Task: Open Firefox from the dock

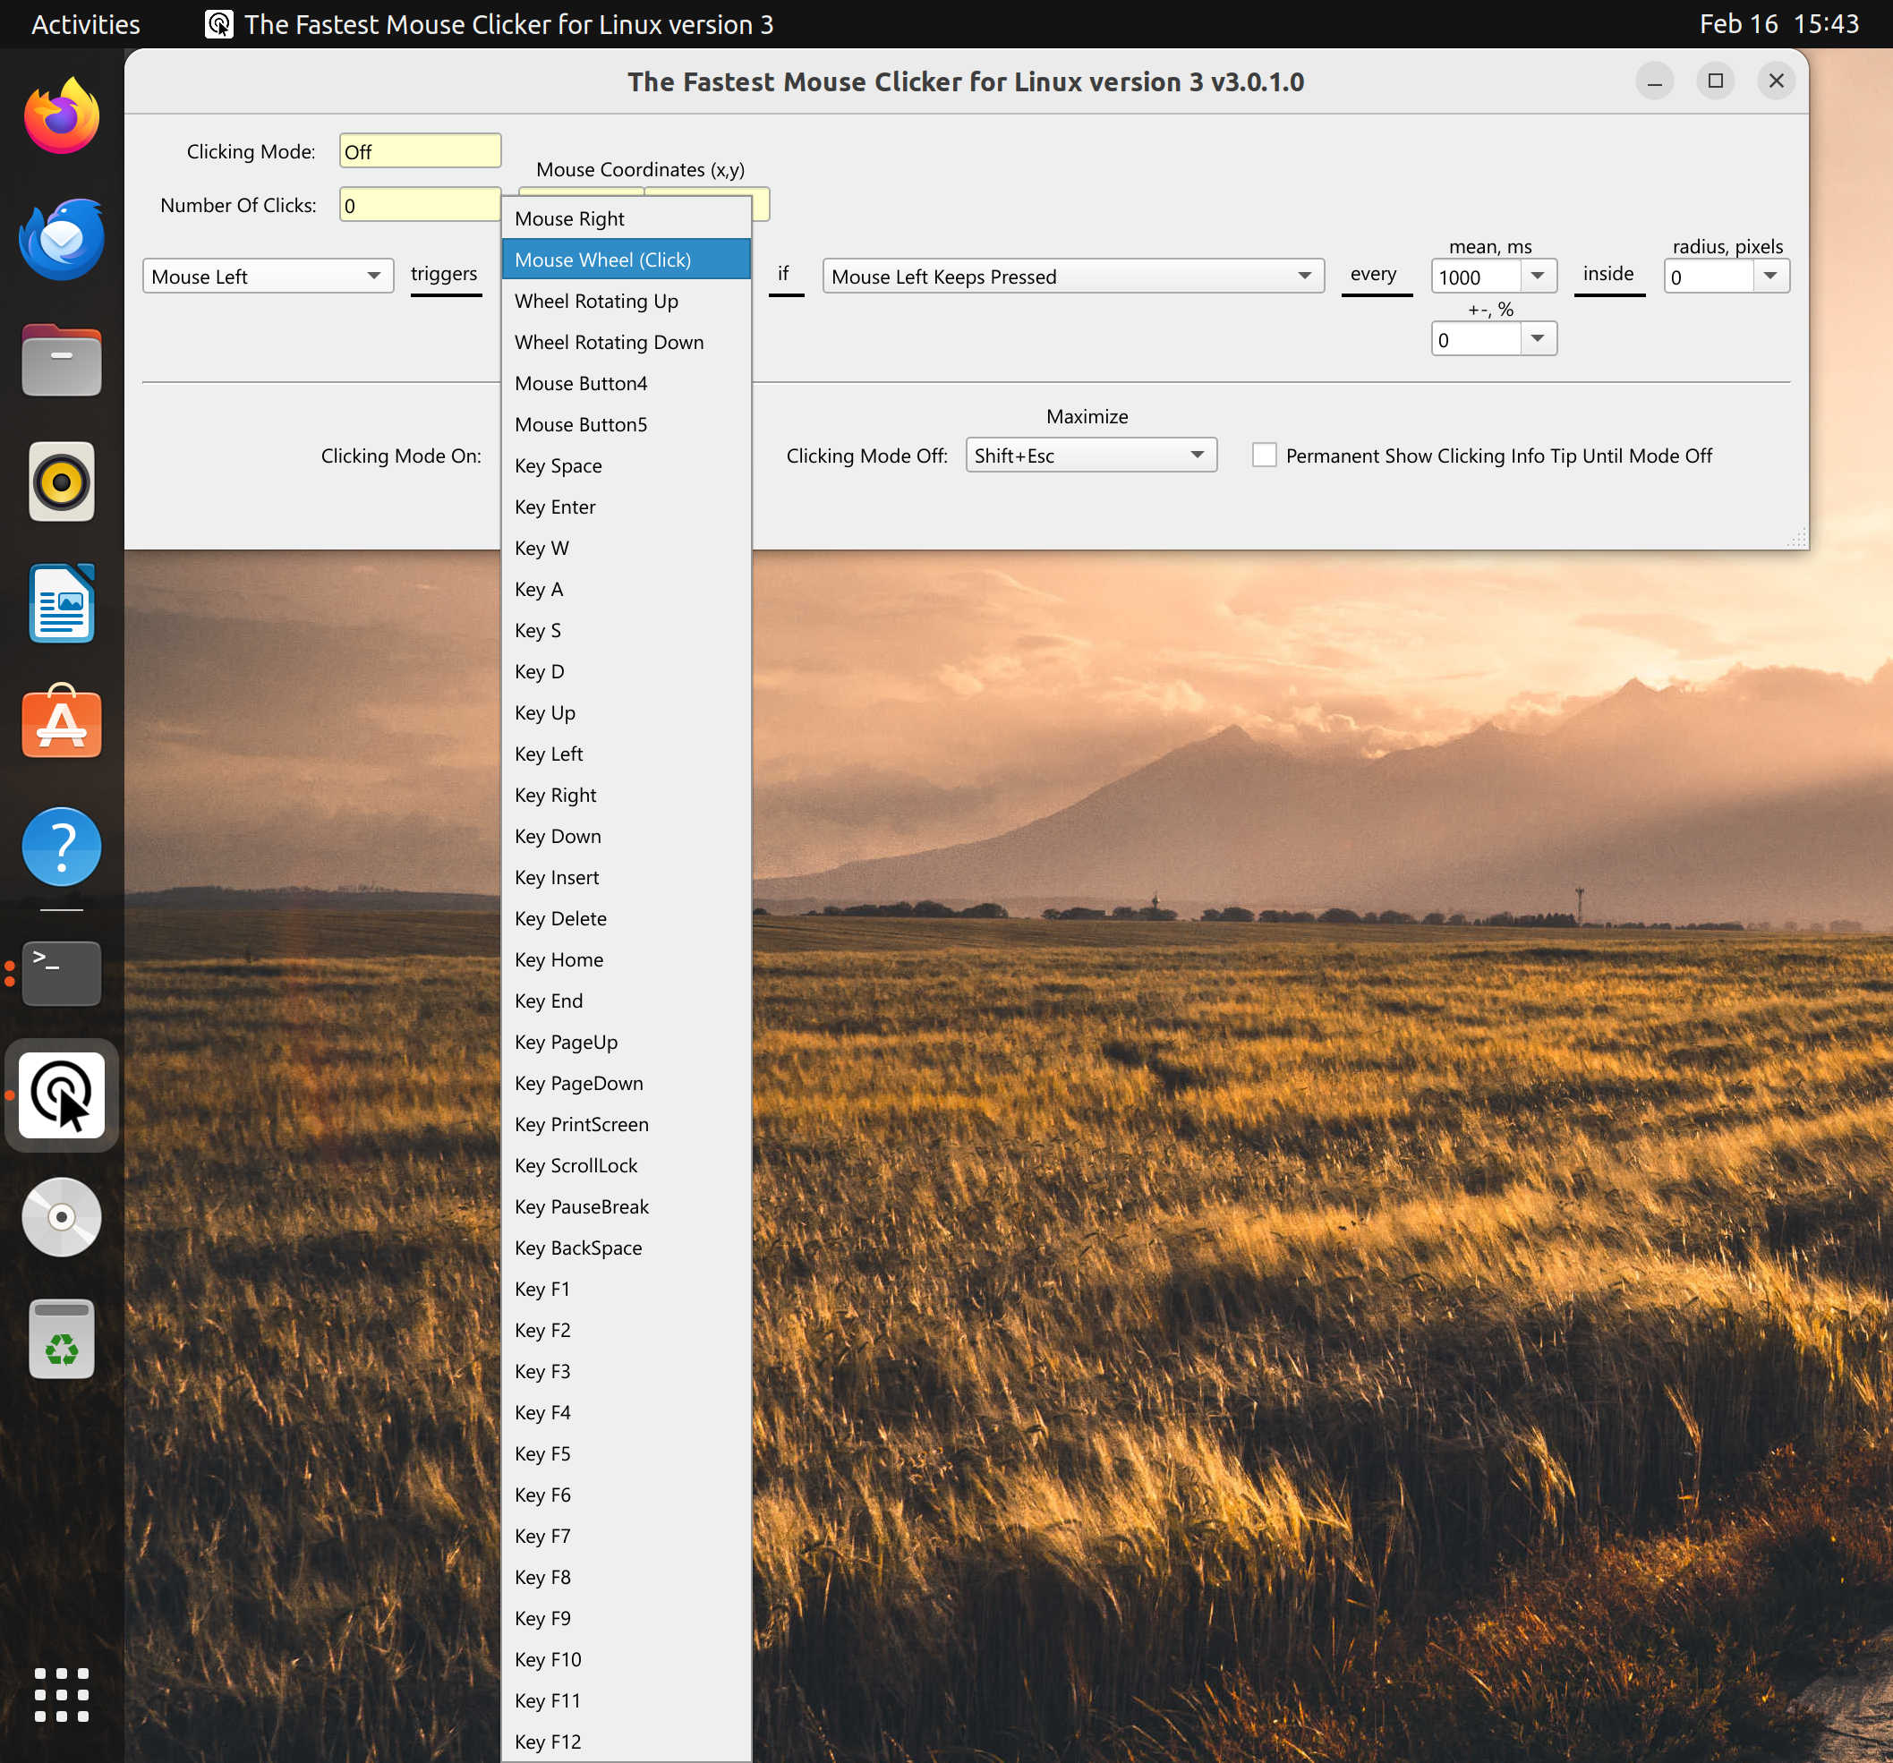Action: tap(61, 116)
